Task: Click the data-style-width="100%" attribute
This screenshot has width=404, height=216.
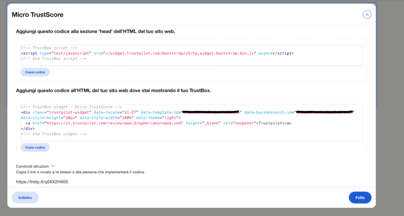Action: [107, 118]
